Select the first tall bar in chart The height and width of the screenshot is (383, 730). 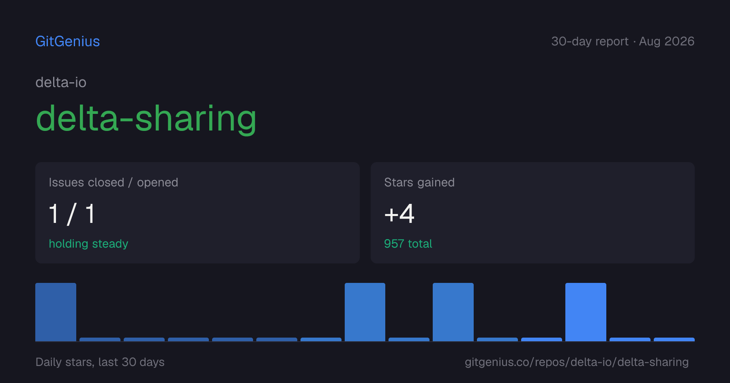pos(56,312)
